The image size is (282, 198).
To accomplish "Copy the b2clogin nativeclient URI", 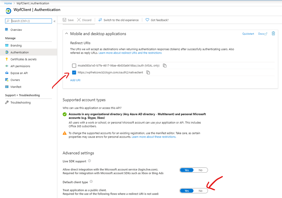I will click(x=148, y=72).
